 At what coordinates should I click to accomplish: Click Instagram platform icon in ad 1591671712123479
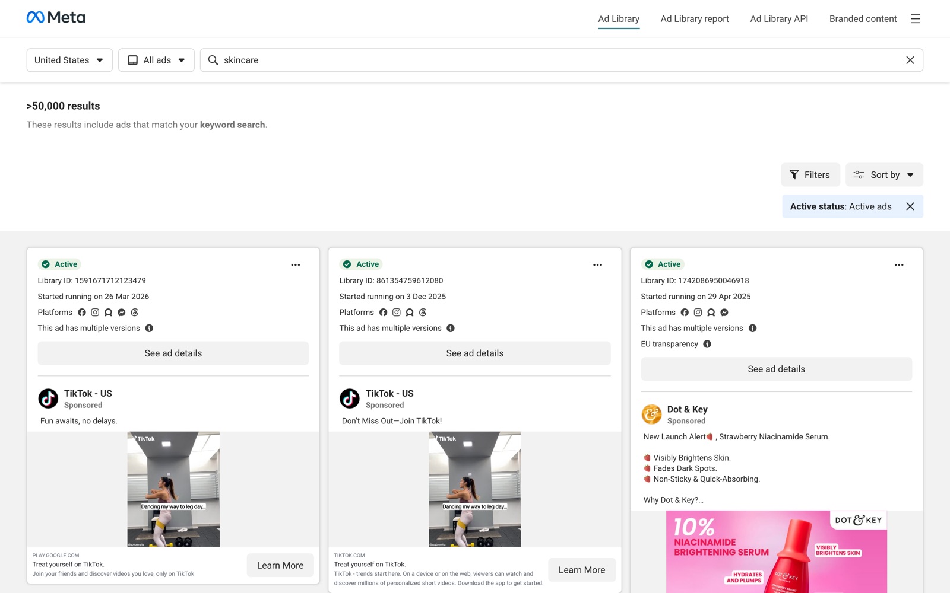[x=95, y=313]
